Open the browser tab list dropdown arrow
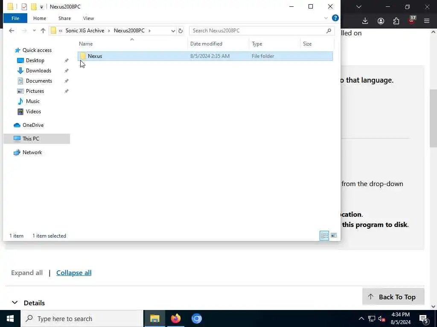This screenshot has width=437, height=327. 358,7
